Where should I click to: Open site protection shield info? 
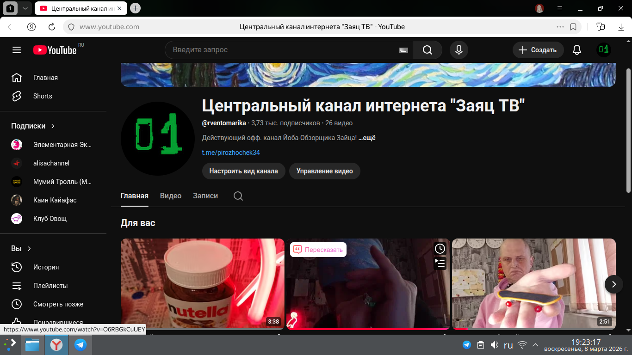tap(71, 27)
